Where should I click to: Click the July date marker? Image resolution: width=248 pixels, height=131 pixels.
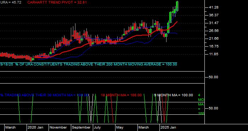click(x=97, y=127)
